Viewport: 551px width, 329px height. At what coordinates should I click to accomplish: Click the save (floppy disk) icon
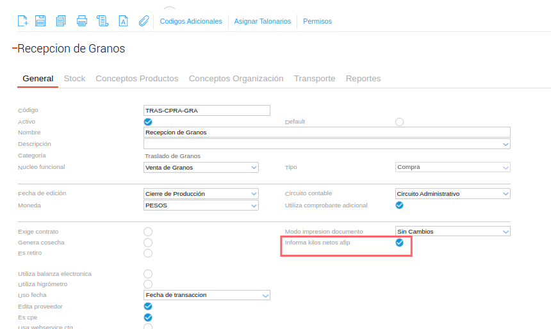pyautogui.click(x=40, y=21)
